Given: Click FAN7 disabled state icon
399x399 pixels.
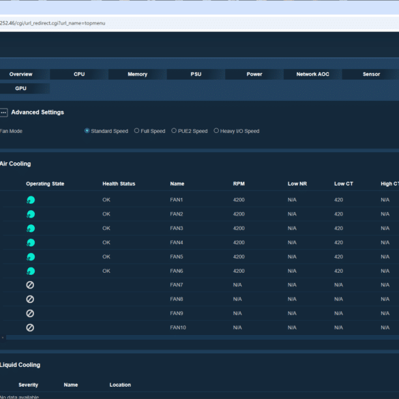Looking at the screenshot, I should [30, 285].
